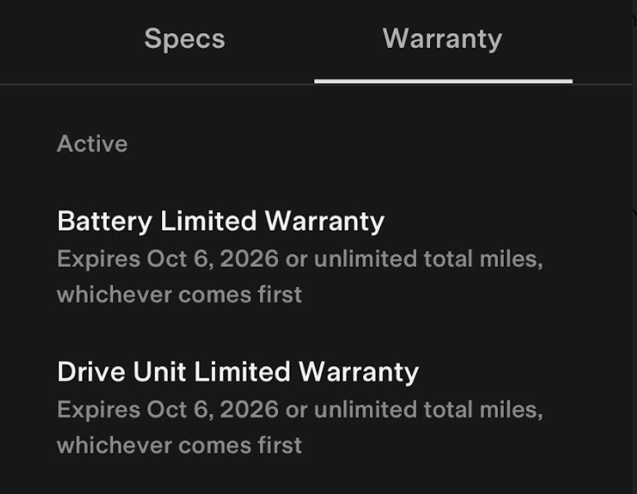Viewport: 637px width, 494px height.
Task: Click "Warranty" in the Battery Limited Warranty title
Action: pos(324,221)
